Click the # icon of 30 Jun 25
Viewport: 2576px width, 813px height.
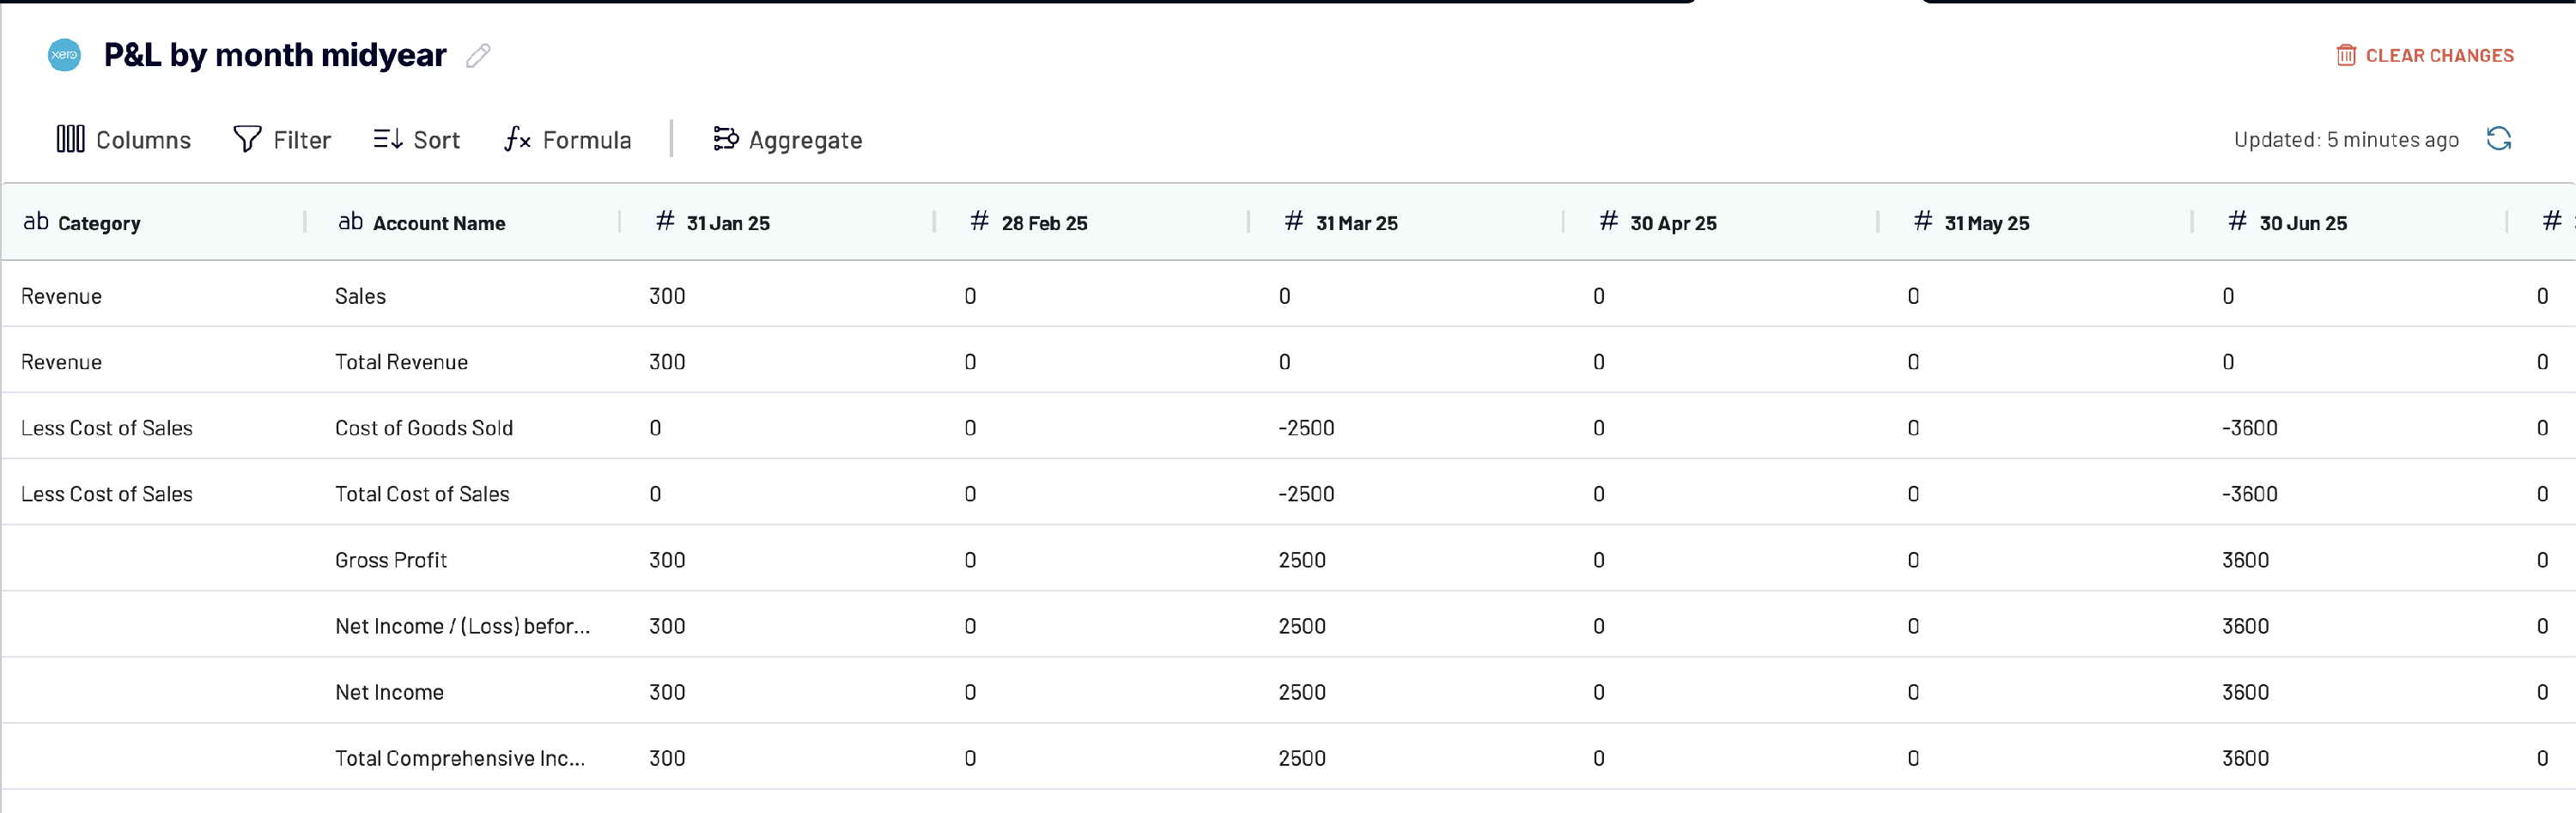2238,221
